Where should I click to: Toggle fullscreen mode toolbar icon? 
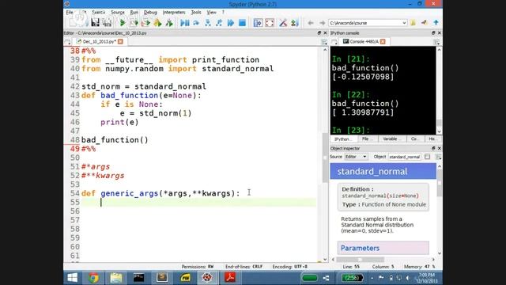click(x=270, y=23)
